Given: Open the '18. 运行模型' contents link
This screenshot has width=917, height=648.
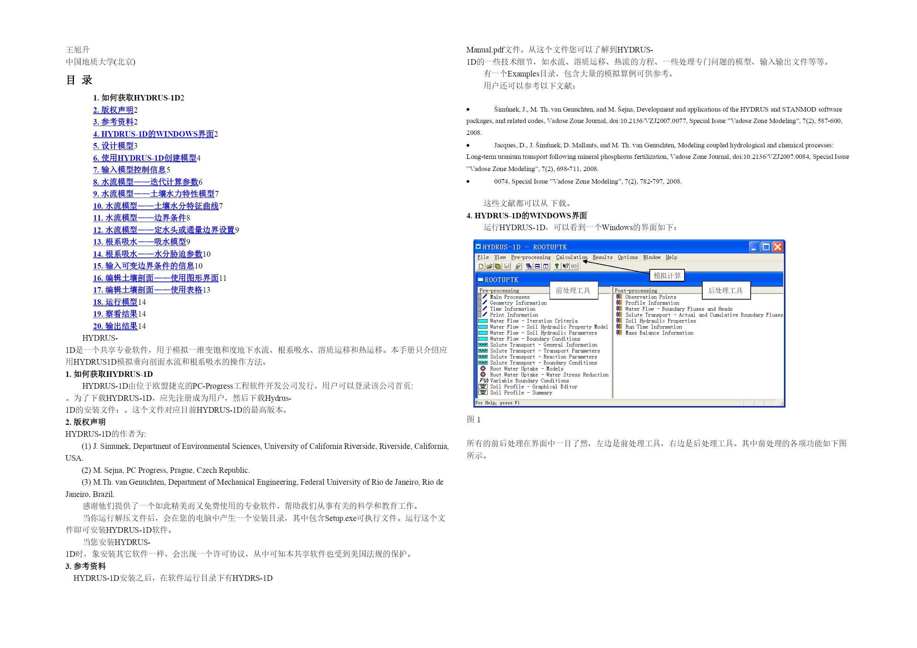Looking at the screenshot, I should coord(115,302).
